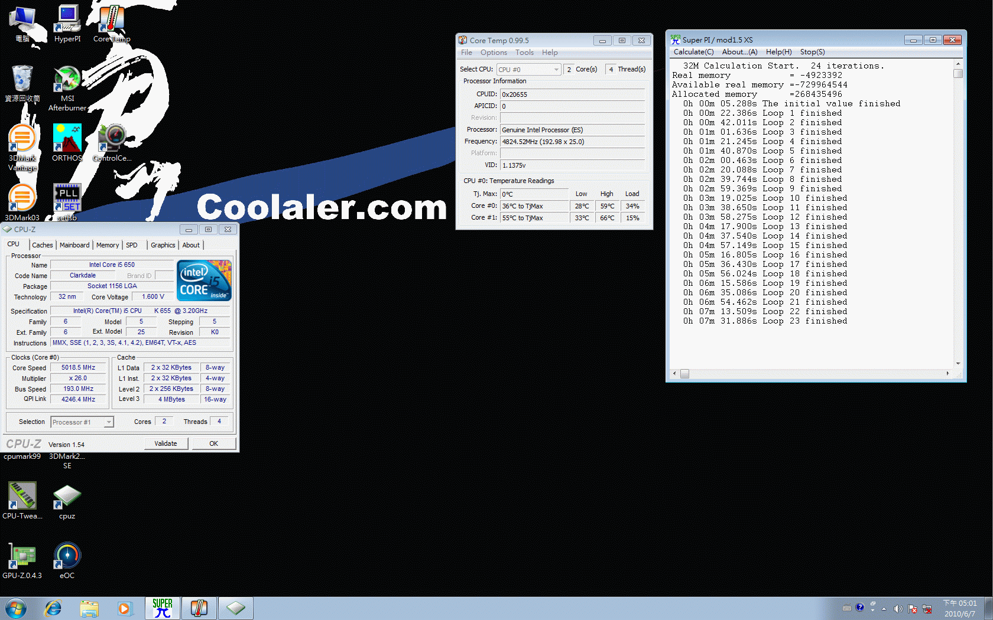993x620 pixels.
Task: Click the Frequency field in Core Temp
Action: pyautogui.click(x=572, y=142)
